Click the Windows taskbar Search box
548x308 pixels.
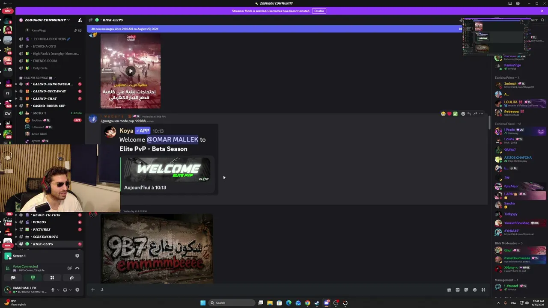click(x=231, y=303)
